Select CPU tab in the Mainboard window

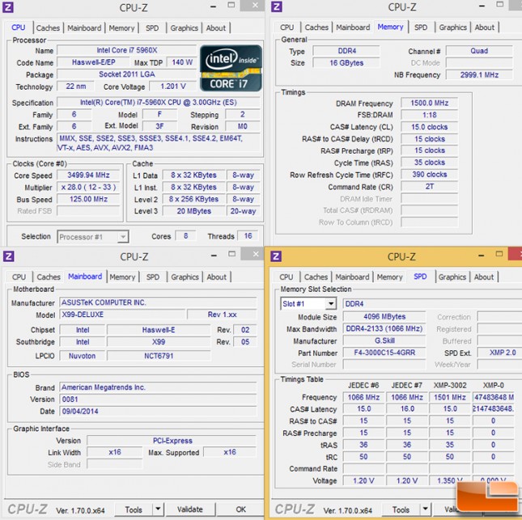19,277
